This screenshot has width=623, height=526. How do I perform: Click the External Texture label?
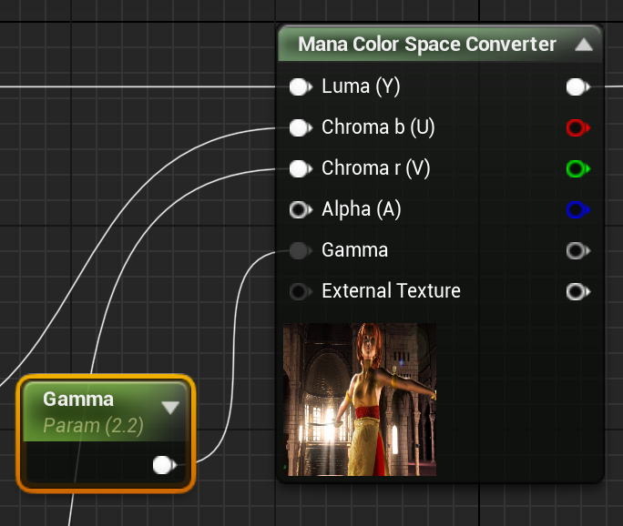click(391, 291)
